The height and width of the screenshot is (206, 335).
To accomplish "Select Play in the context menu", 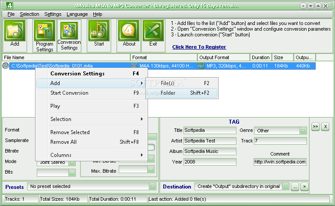I will 92,106.
